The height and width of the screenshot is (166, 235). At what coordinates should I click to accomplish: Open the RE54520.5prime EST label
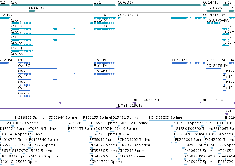104,156
